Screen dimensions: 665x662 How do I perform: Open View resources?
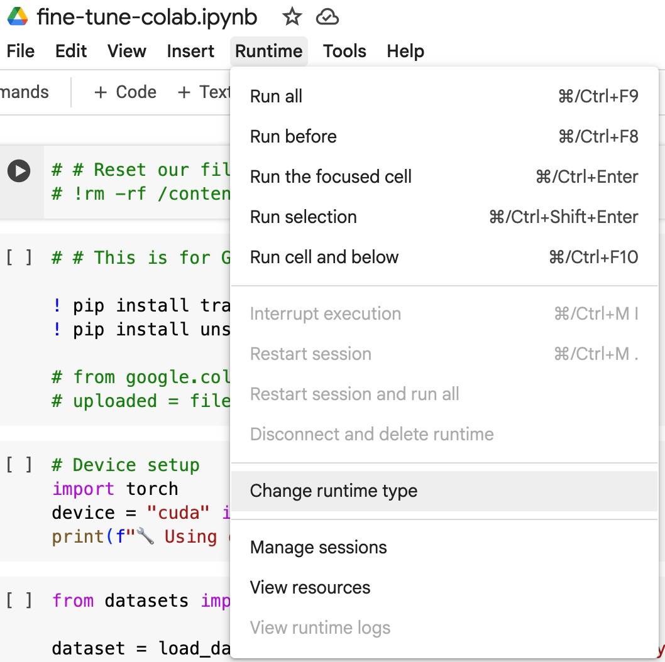pos(444,587)
